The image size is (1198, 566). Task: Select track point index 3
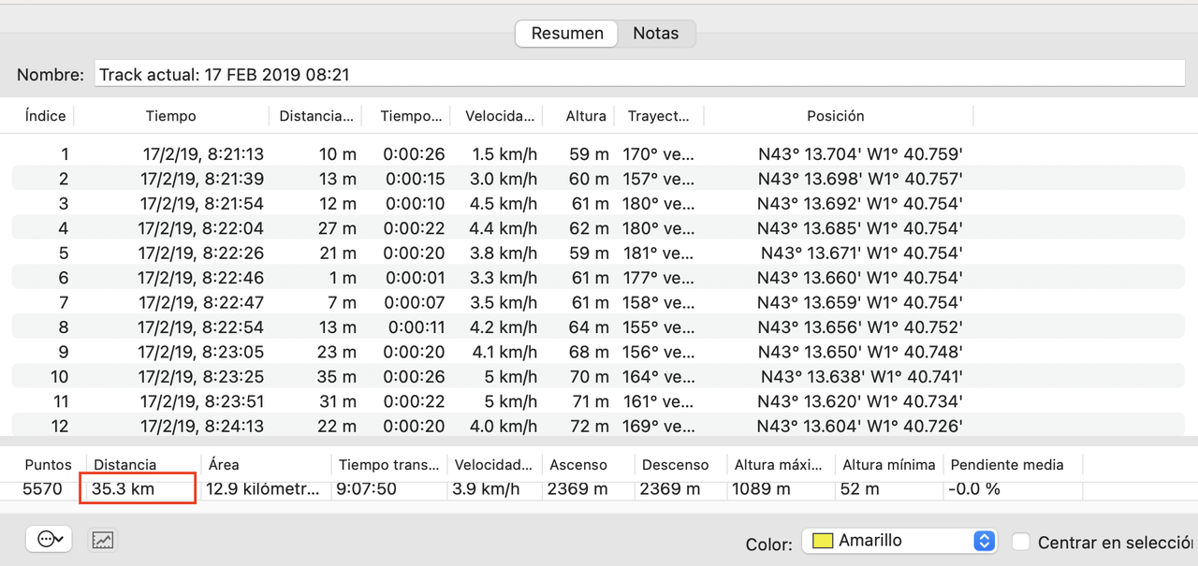[598, 204]
